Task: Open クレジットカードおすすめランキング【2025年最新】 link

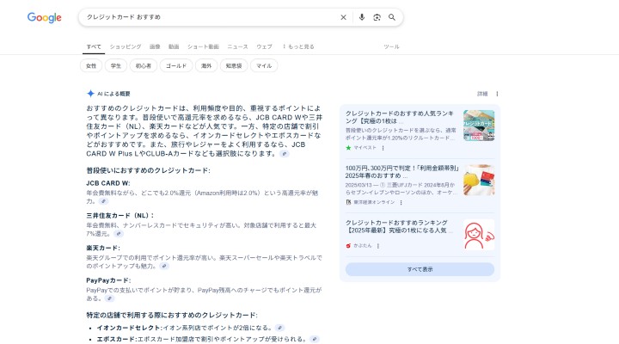Action: pyautogui.click(x=399, y=226)
